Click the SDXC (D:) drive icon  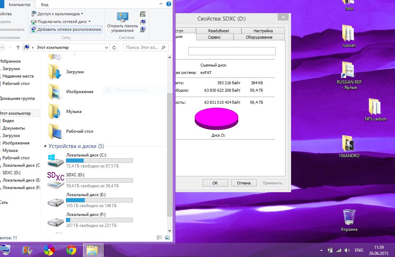56,179
